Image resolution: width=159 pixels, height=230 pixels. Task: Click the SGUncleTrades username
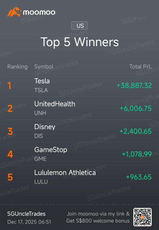[26, 214]
